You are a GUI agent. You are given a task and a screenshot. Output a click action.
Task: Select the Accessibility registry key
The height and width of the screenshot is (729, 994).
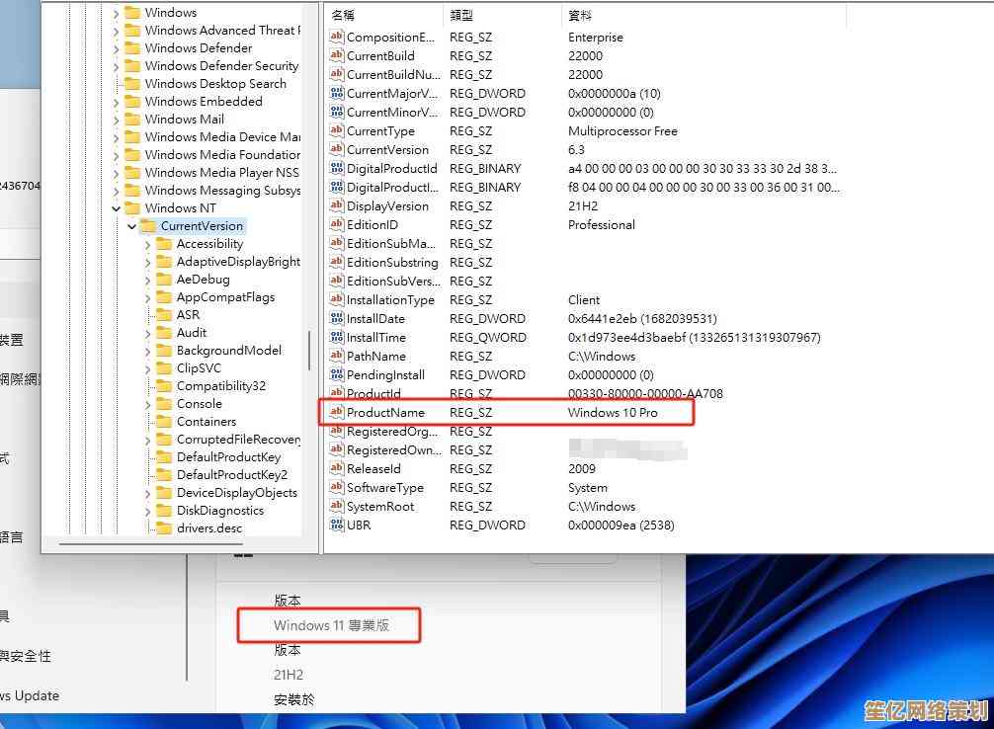coord(209,244)
